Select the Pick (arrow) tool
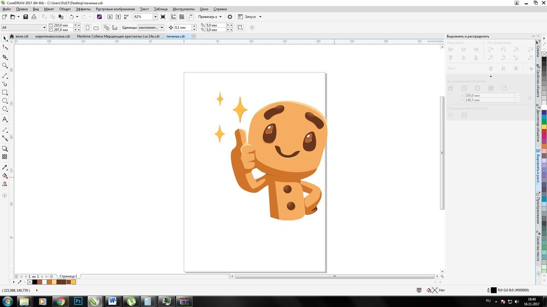547x307 pixels. [x=4, y=38]
